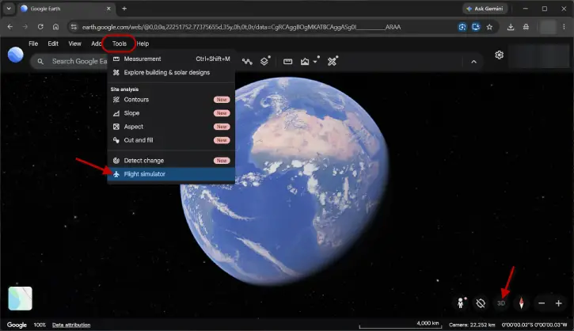The image size is (574, 331).
Task: Open the File menu
Action: (33, 44)
